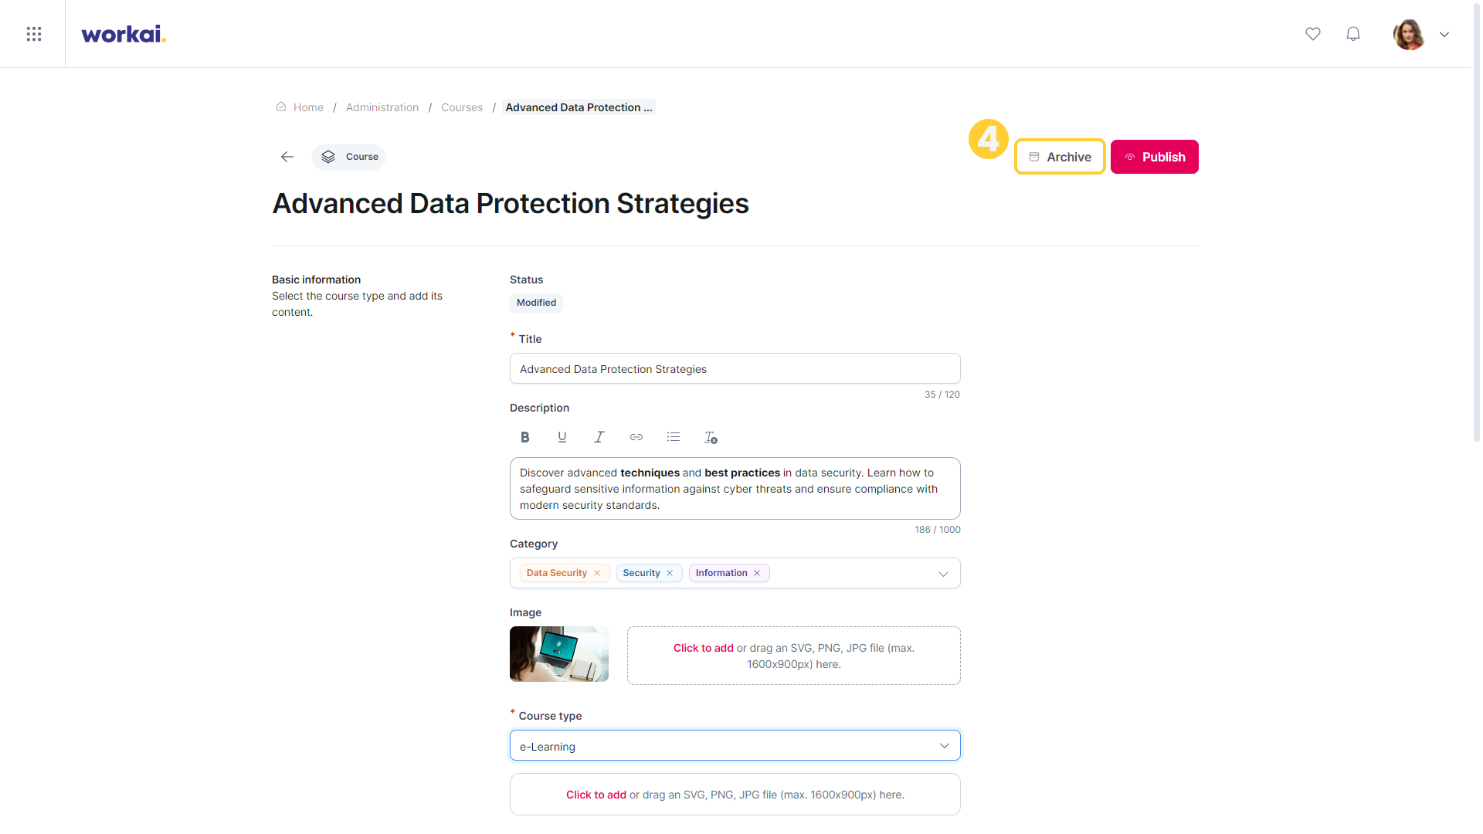Expand the user profile menu chevron
The height and width of the screenshot is (834, 1483).
[x=1444, y=34]
